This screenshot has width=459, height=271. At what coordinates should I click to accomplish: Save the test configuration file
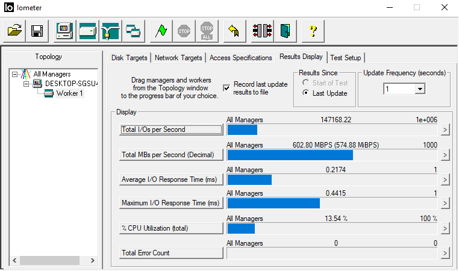click(37, 31)
